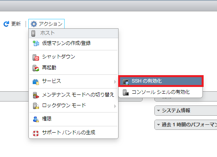The image size is (217, 157).
Task: Toggle the アクション dropdown button
Action: (46, 24)
